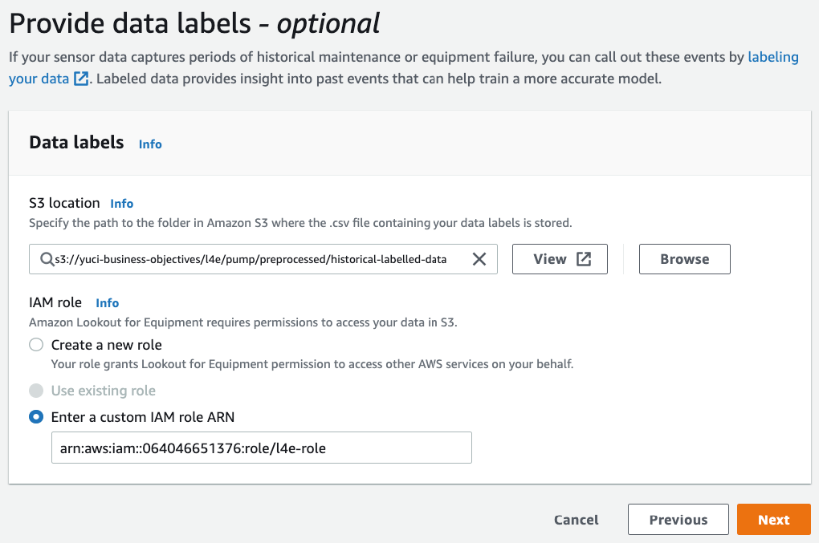Go back with the Previous button
Screen dimensions: 819x543
(678, 520)
